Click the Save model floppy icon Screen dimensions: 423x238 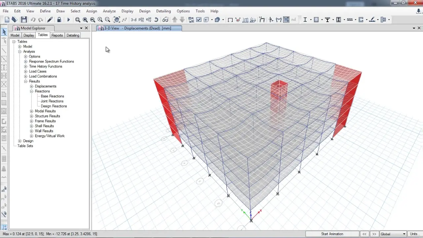point(24,20)
